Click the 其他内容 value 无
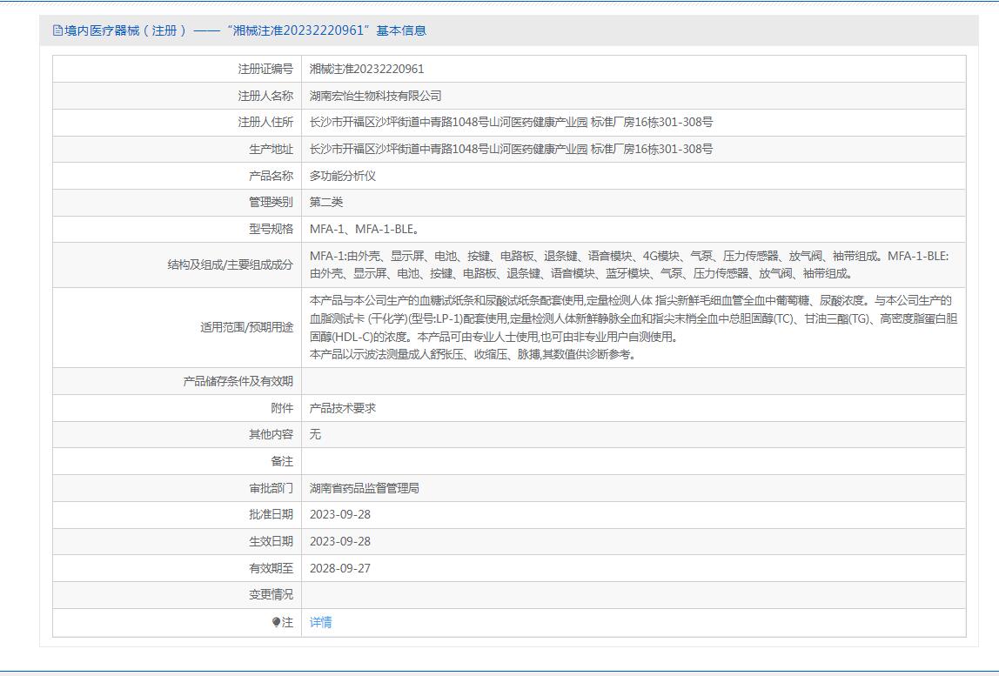The height and width of the screenshot is (676, 999). coord(315,434)
